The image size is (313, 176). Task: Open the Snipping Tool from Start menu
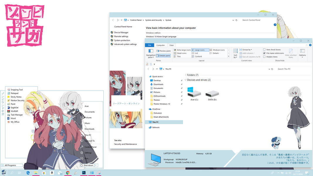tap(16, 89)
